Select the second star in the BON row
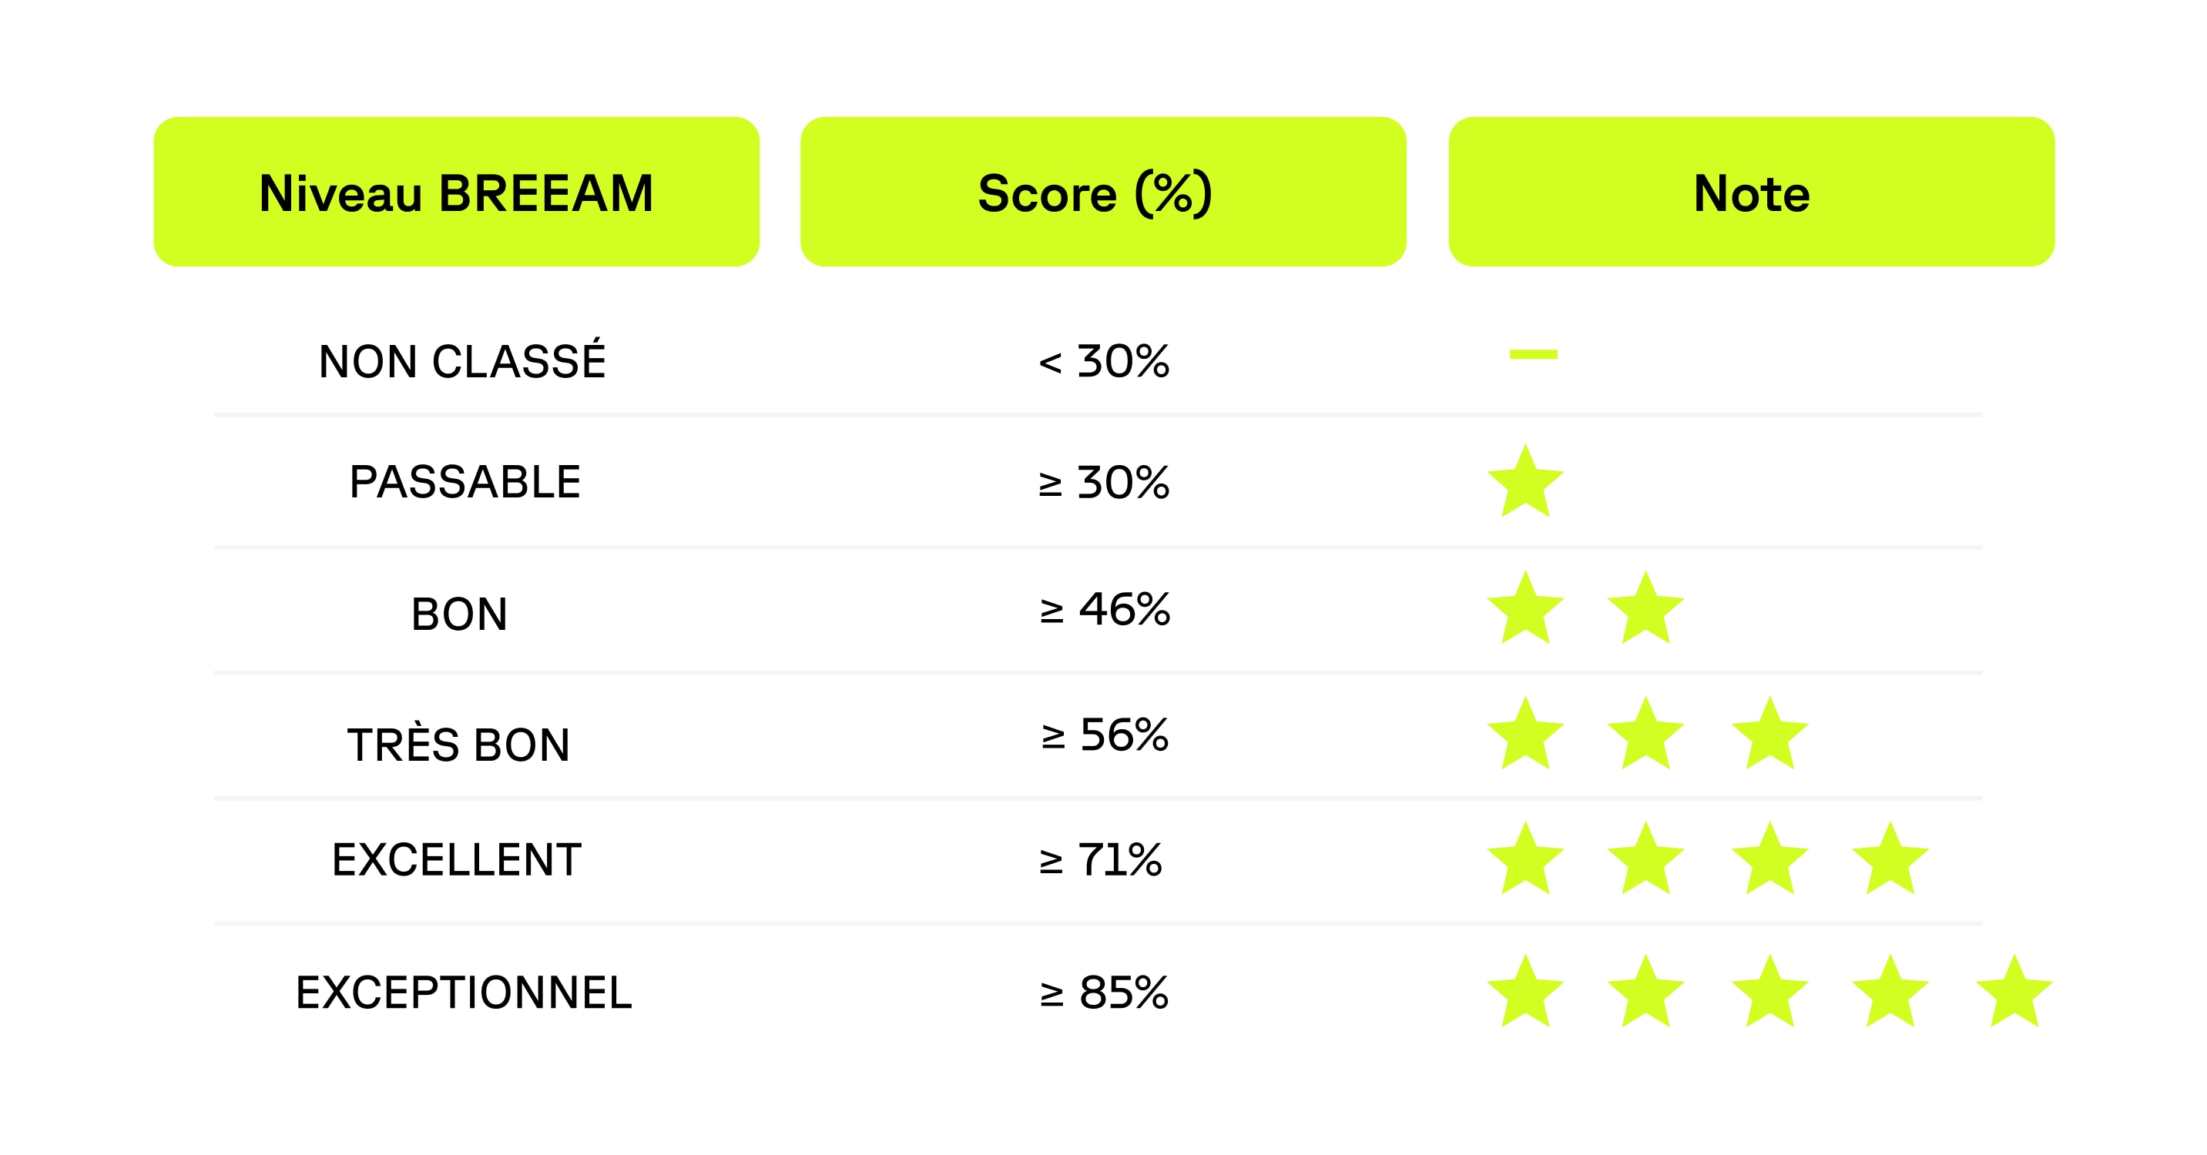2207x1155 pixels. point(1645,611)
